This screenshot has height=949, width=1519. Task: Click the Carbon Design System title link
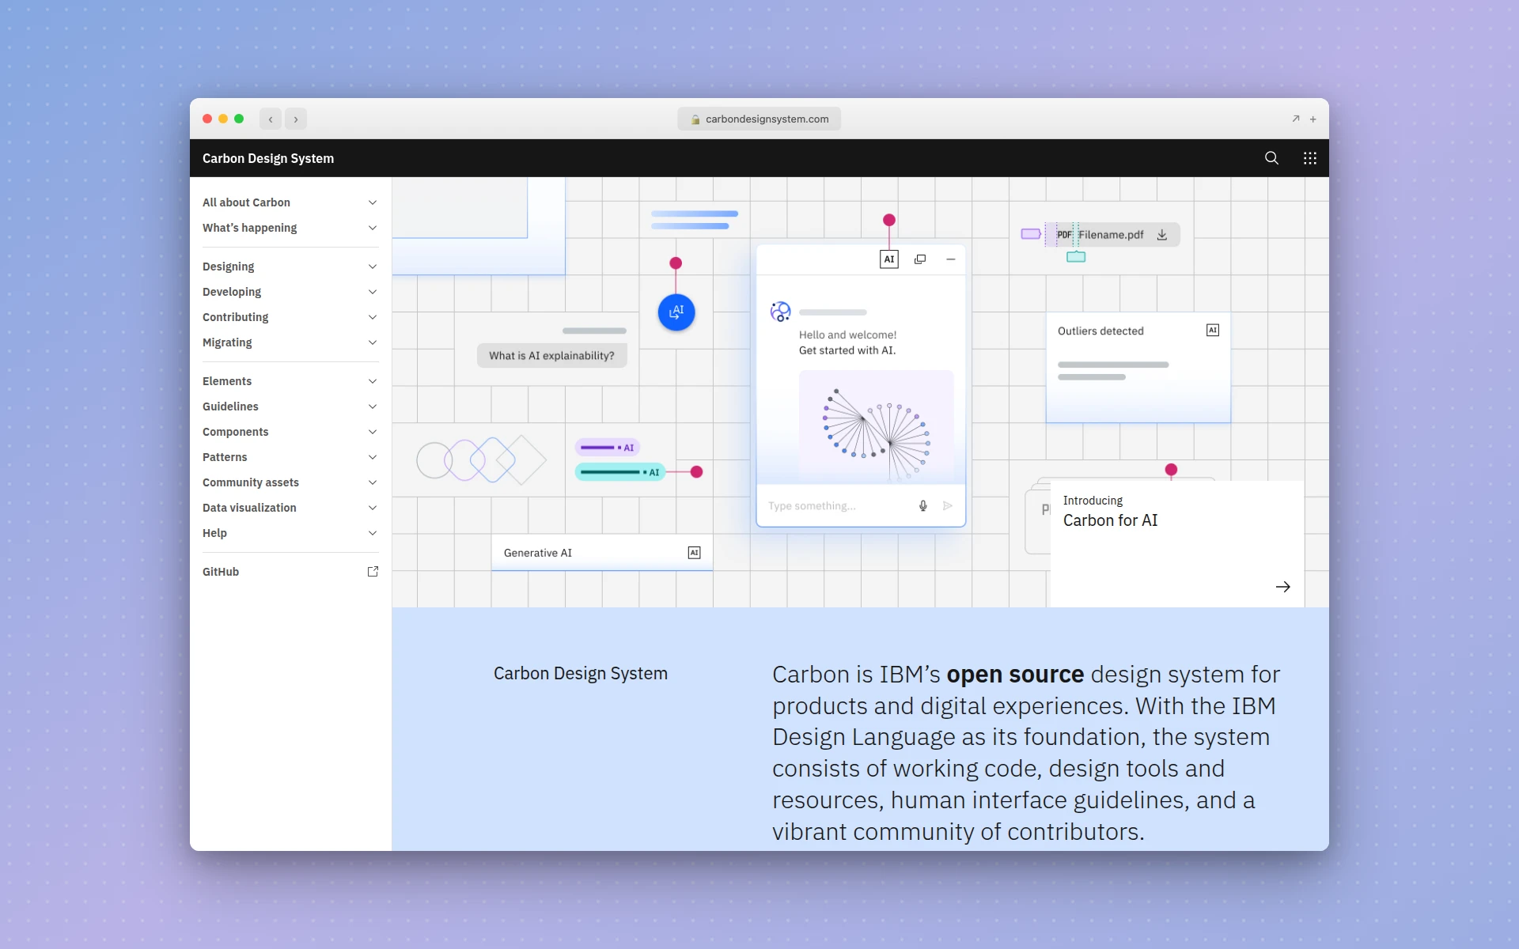point(268,158)
